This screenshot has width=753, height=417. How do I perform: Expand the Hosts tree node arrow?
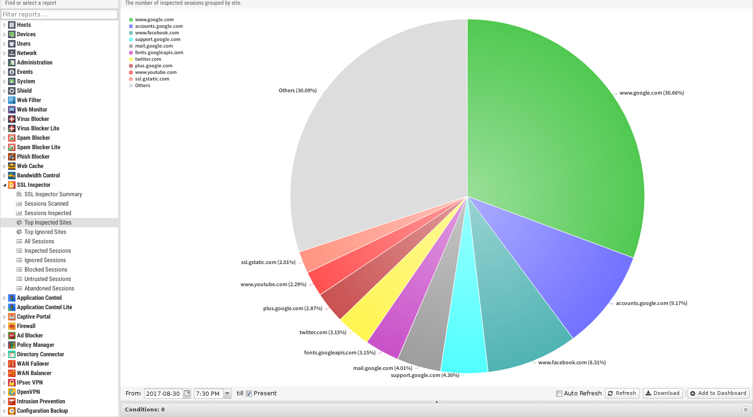tap(5, 25)
